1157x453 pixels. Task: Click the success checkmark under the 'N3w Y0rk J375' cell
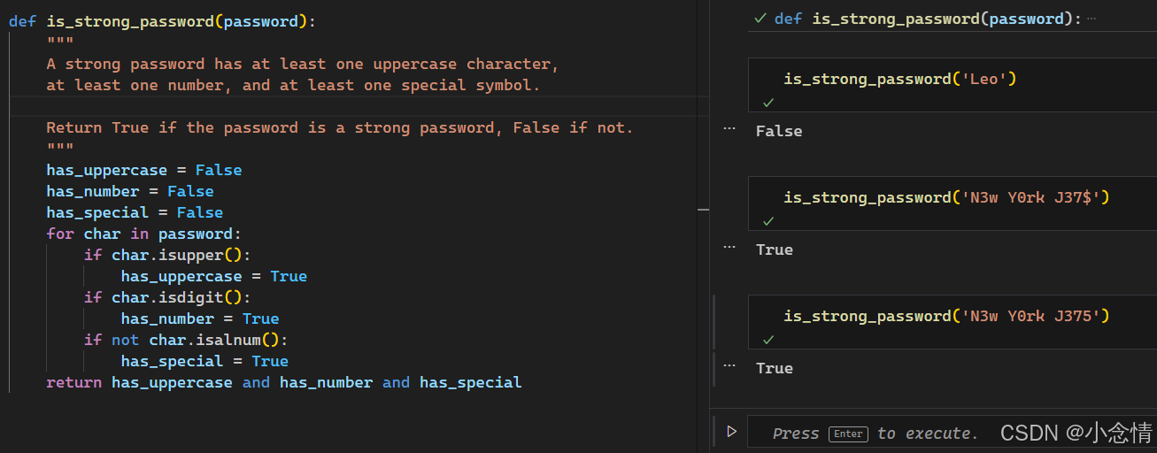coord(768,340)
